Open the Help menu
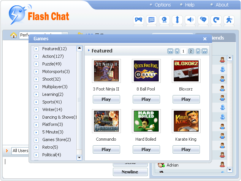241x181 pixels. click(x=190, y=5)
